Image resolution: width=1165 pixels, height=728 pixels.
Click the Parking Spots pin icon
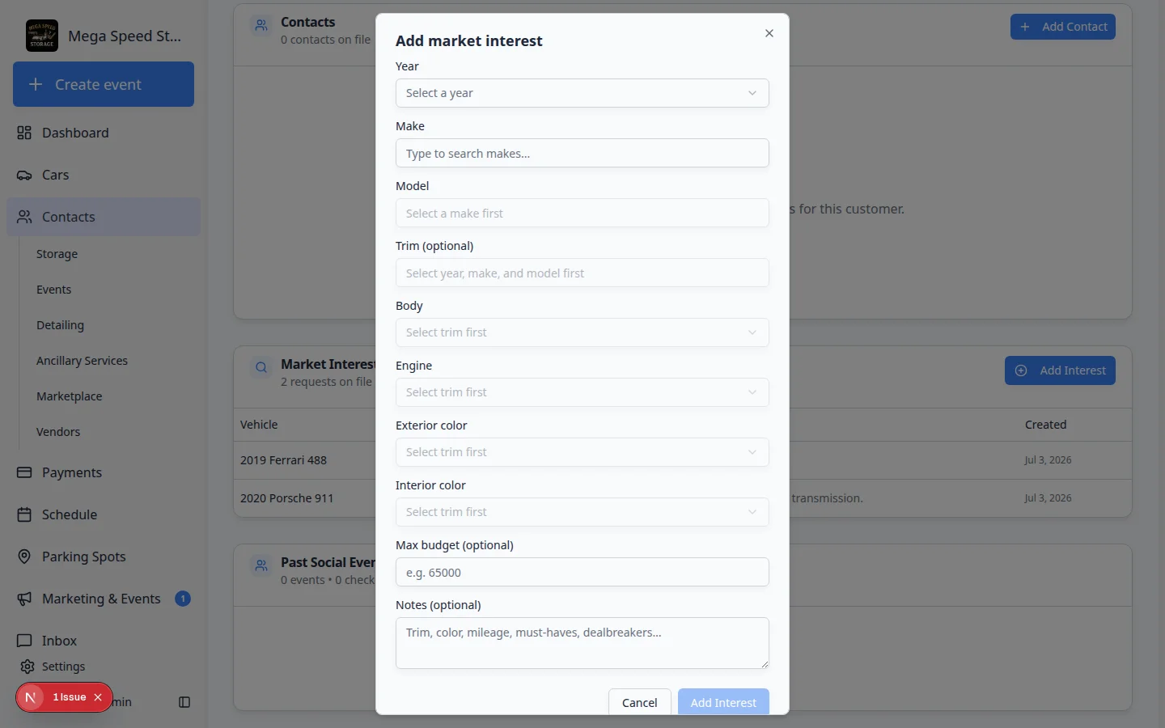coord(24,557)
